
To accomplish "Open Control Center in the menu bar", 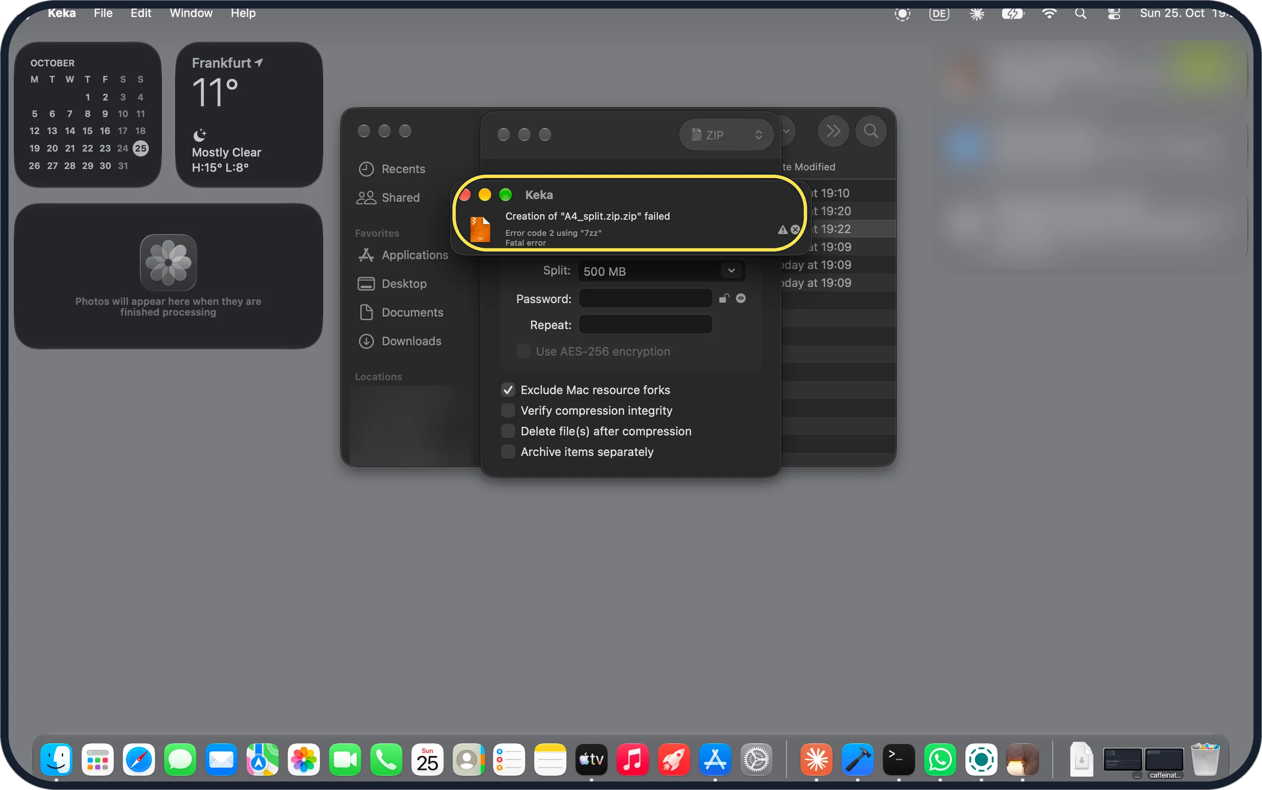I will (x=1114, y=13).
